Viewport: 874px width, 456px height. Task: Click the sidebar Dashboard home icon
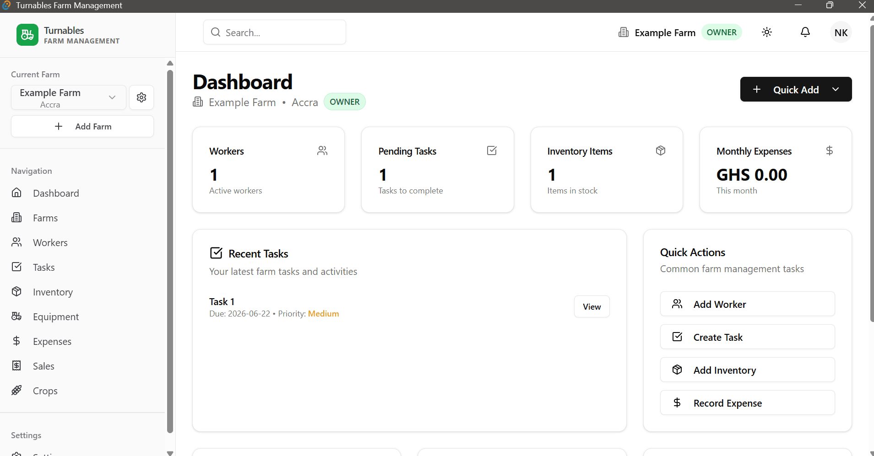16,193
